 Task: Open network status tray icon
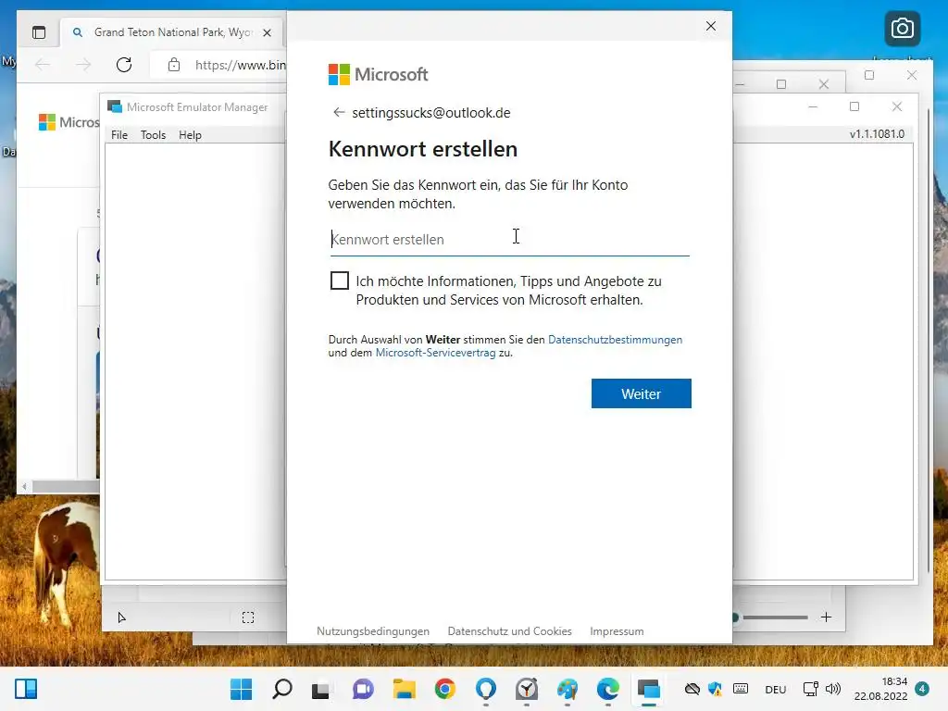pos(810,689)
